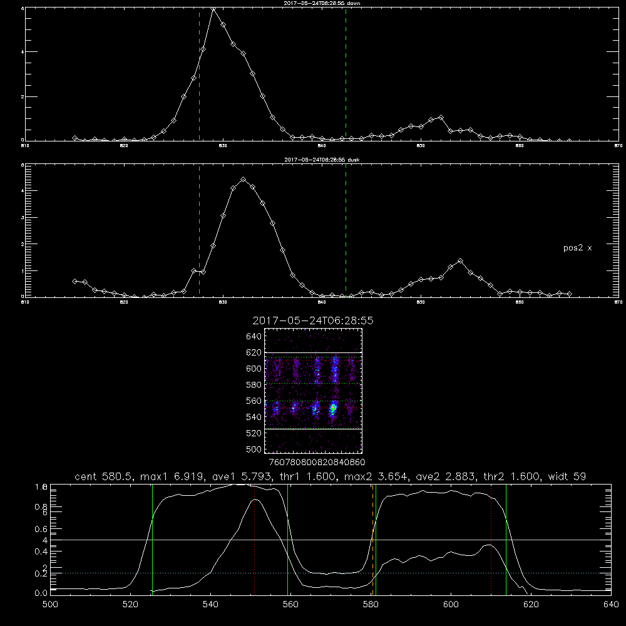
Task: Click the 'ave2 2.883' value
Action: [x=446, y=476]
